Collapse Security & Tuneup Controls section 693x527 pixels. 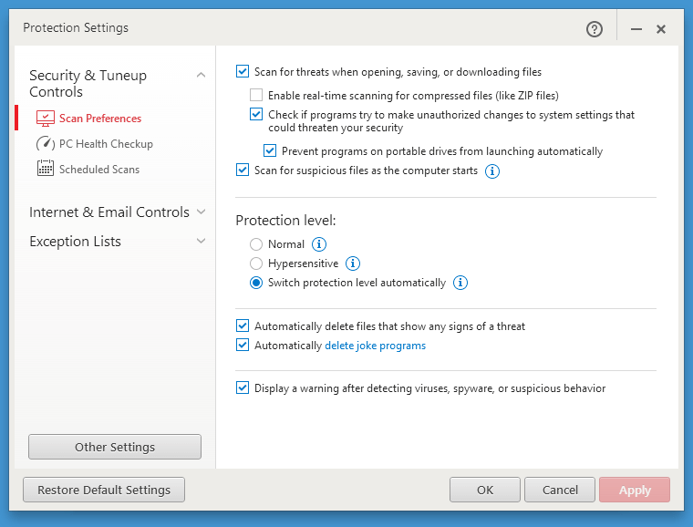(x=201, y=76)
